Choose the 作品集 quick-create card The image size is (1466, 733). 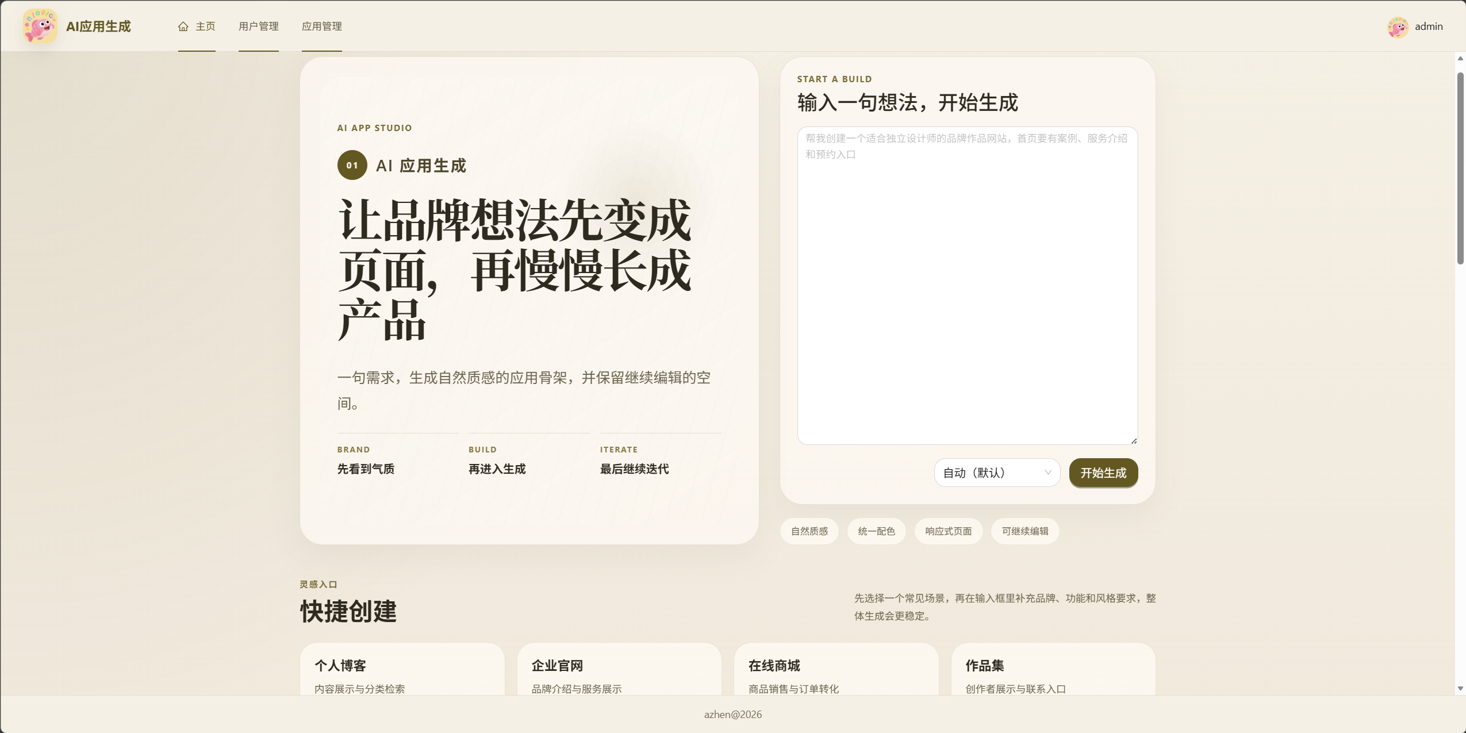tap(1053, 669)
